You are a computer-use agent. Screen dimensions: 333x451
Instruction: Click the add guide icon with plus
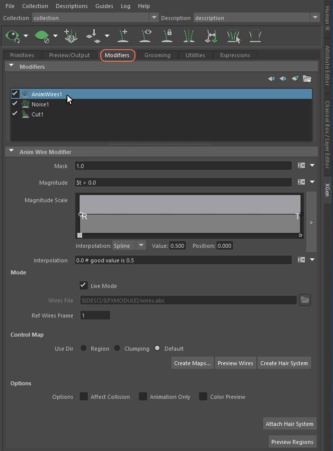(123, 36)
